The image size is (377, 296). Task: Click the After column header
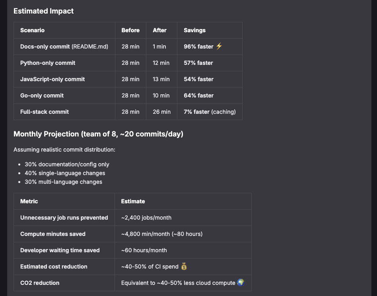tap(159, 30)
